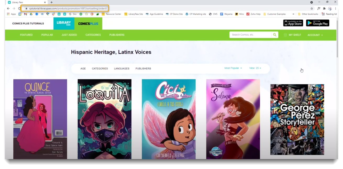Select the Library Pass browser tab
Image resolution: width=343 pixels, height=169 pixels.
click(26, 2)
